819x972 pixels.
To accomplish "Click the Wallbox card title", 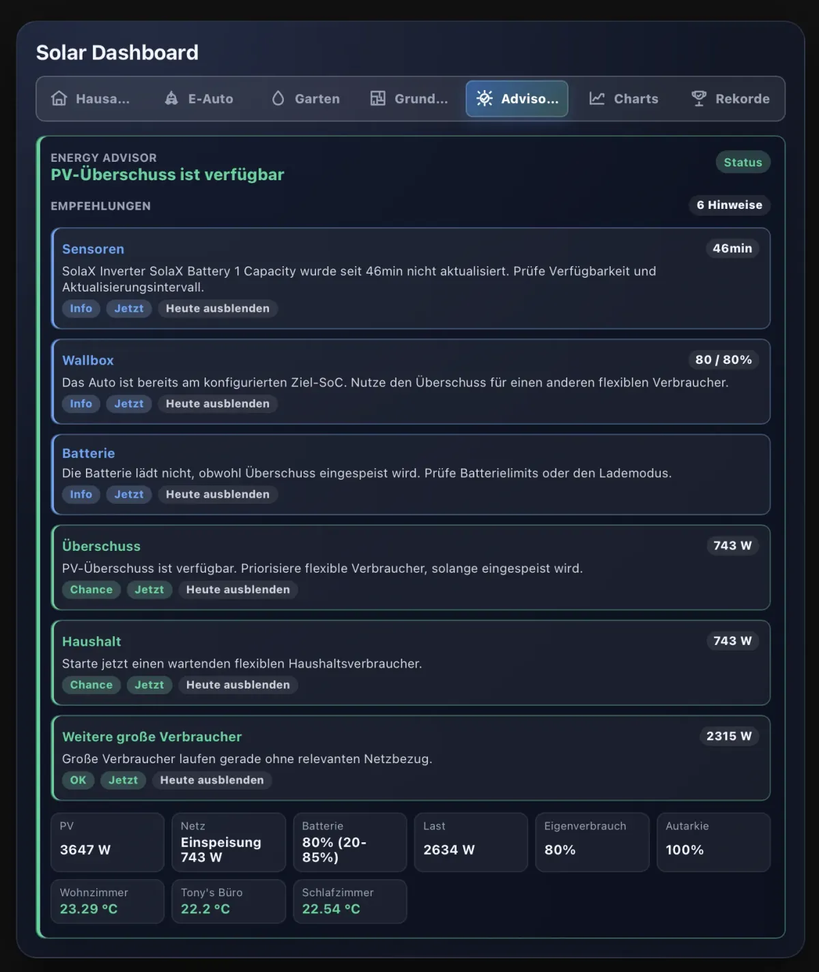I will pyautogui.click(x=88, y=360).
